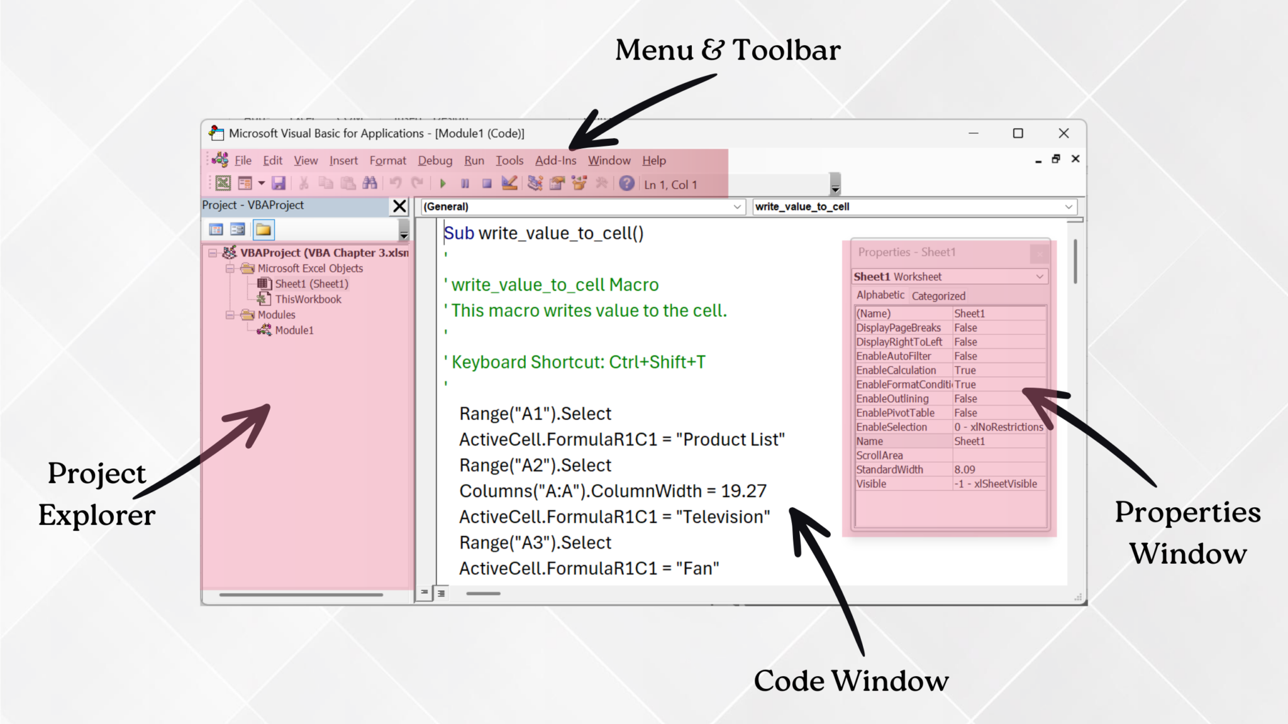Open VBA Help with the question mark icon
1288x724 pixels.
pyautogui.click(x=627, y=184)
